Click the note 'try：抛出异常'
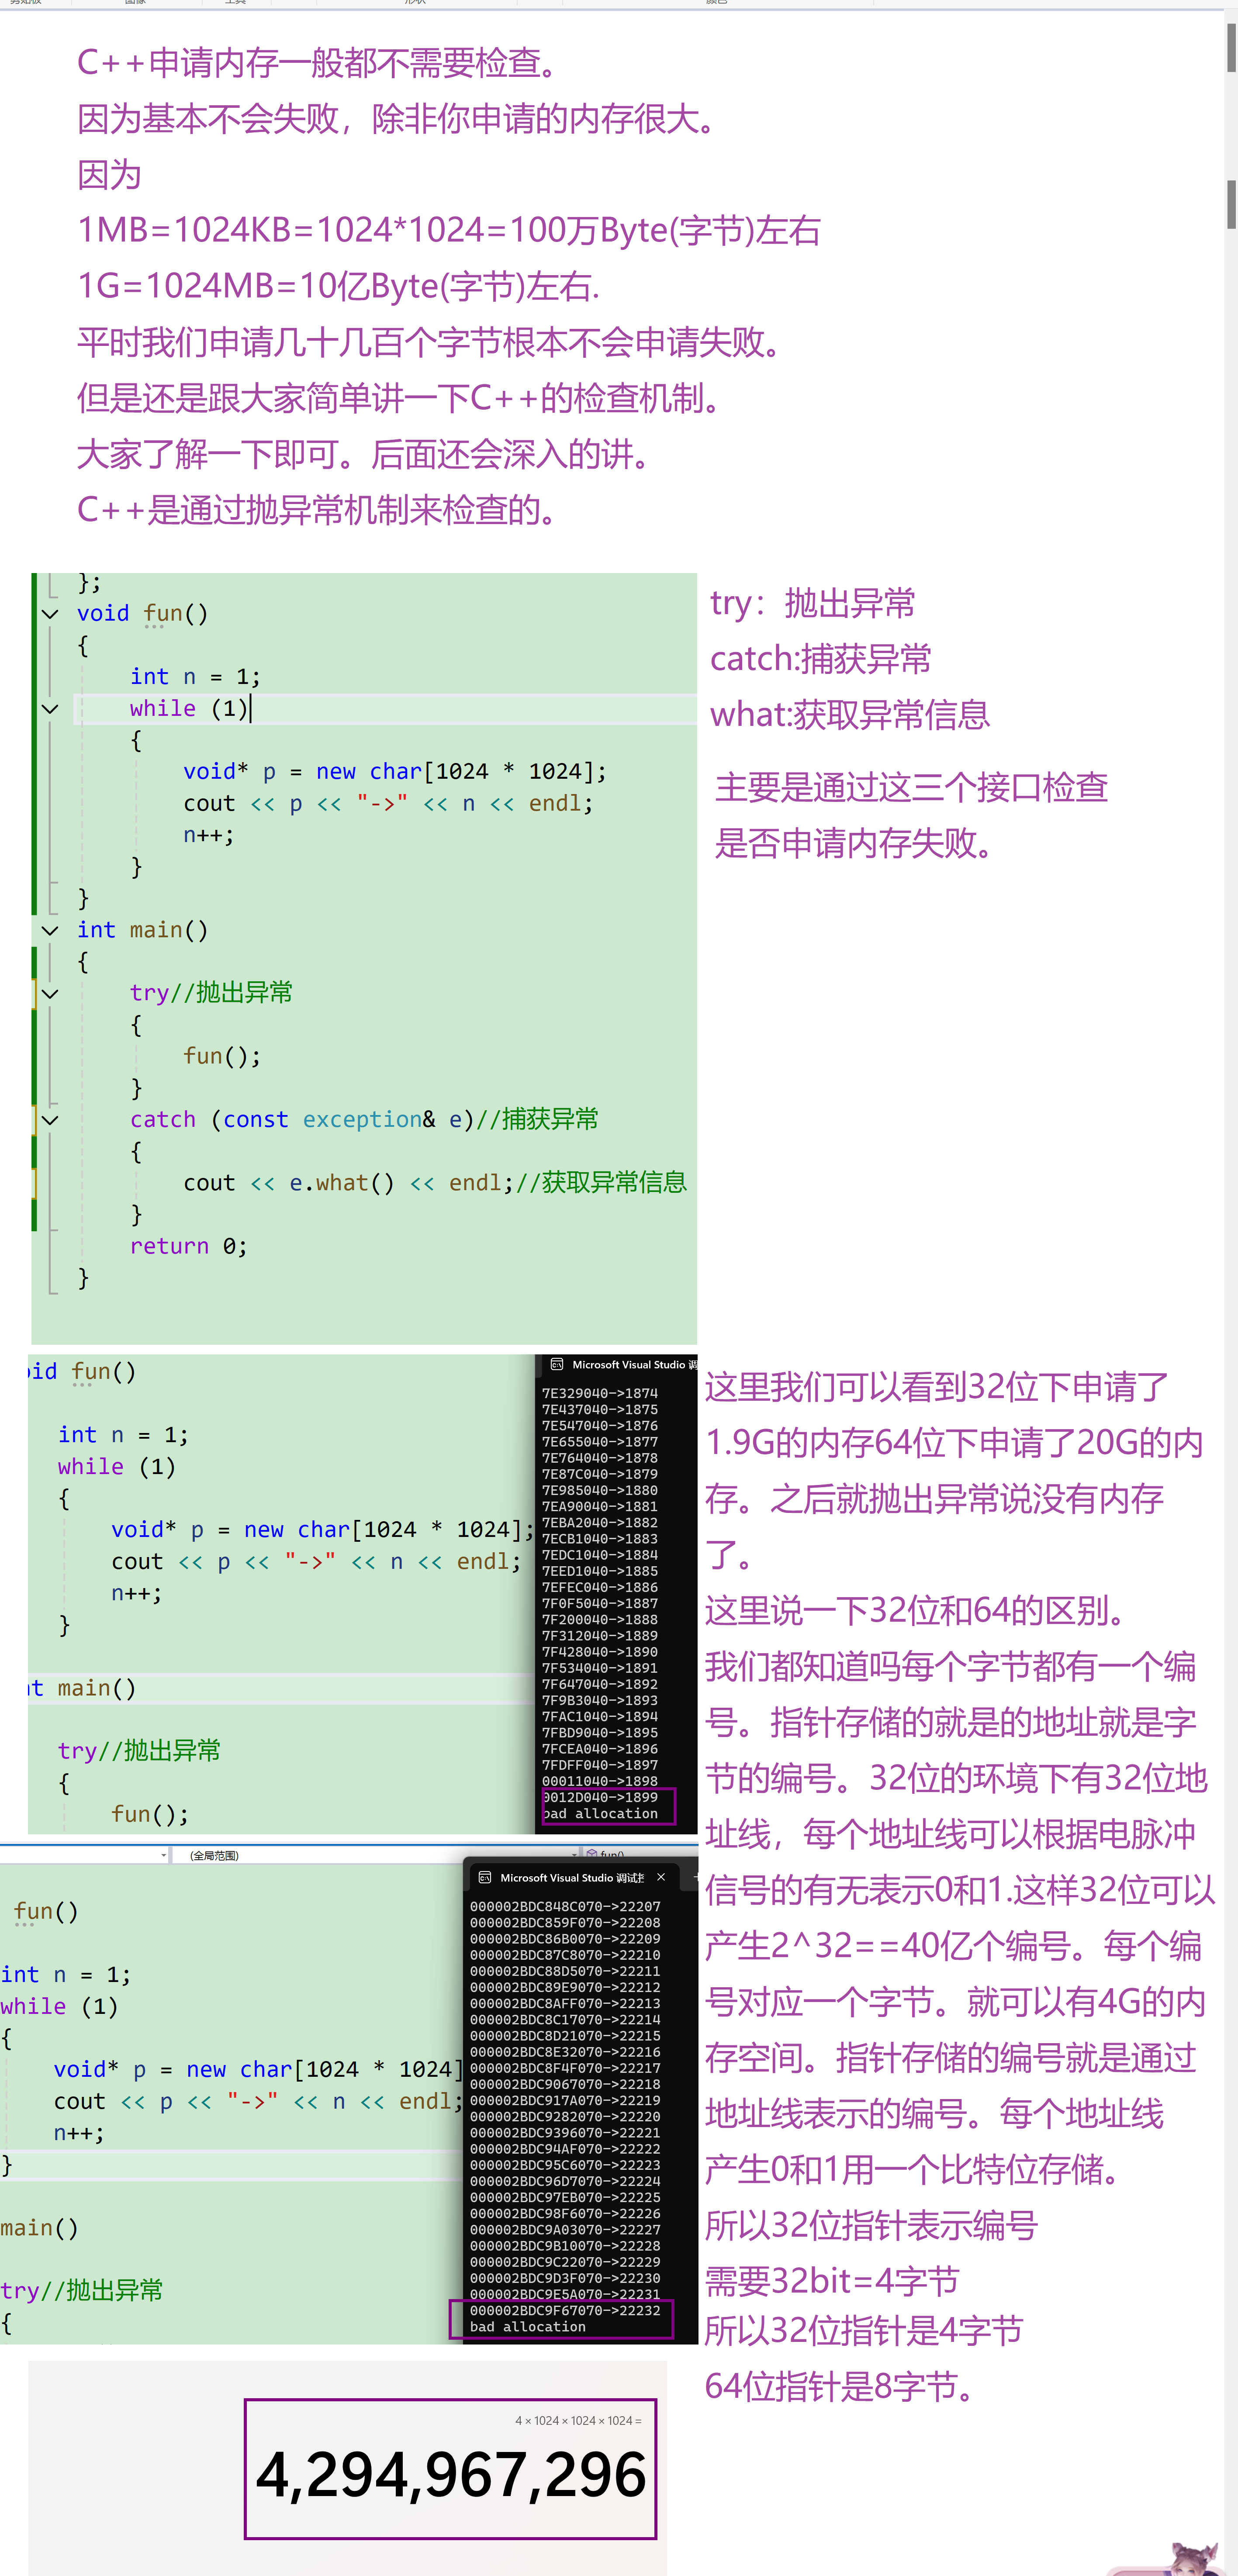Screen dimensions: 1238x2576 pos(813,603)
